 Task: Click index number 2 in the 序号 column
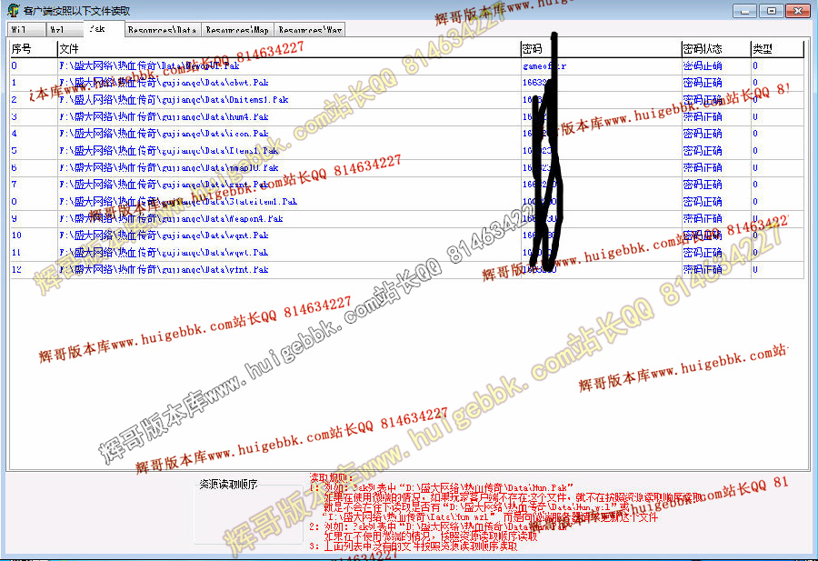tap(14, 100)
